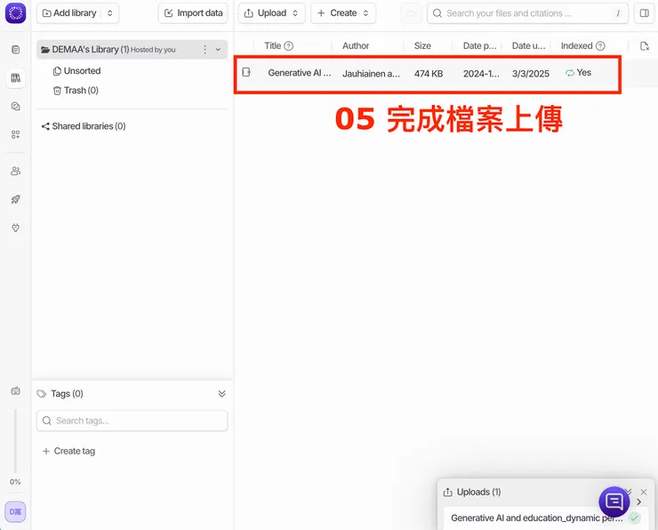658x530 pixels.
Task: Open the floating chat support button
Action: [614, 501]
